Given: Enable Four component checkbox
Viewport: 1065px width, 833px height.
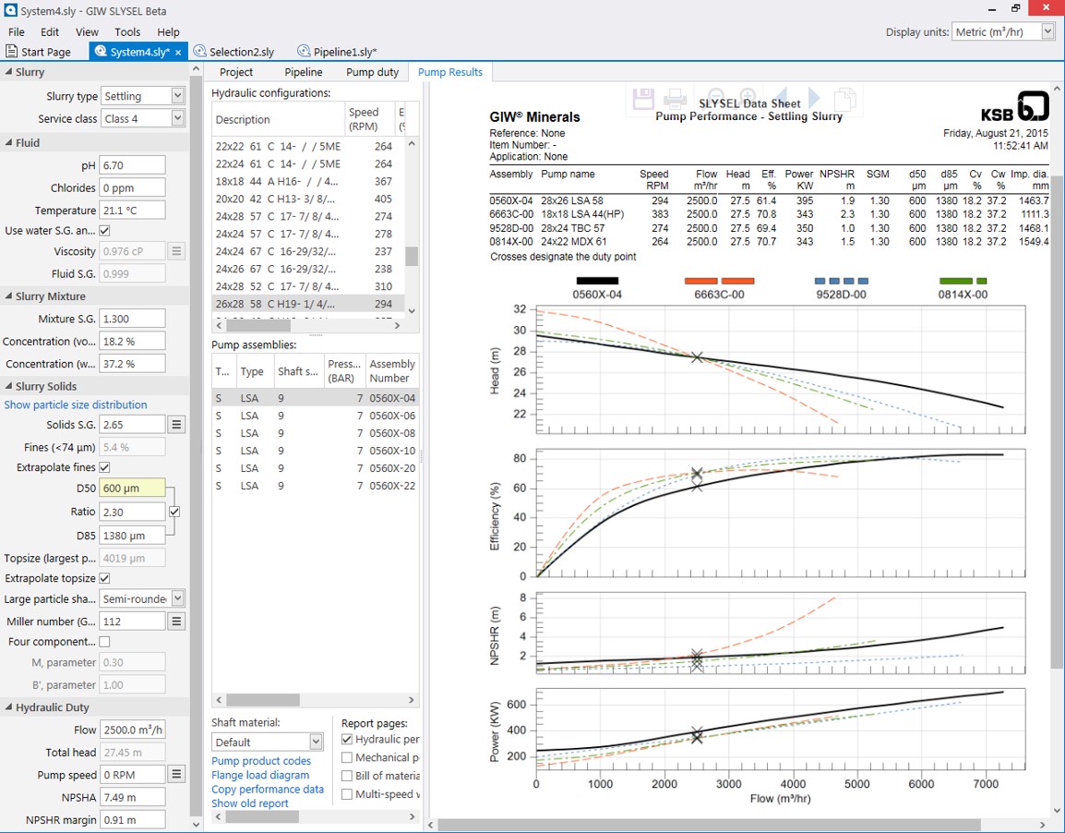Looking at the screenshot, I should [x=104, y=642].
